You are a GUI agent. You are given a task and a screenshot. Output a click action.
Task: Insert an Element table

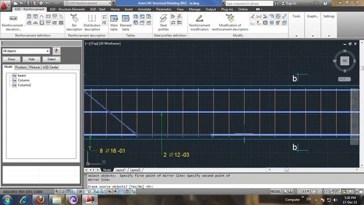click(126, 23)
